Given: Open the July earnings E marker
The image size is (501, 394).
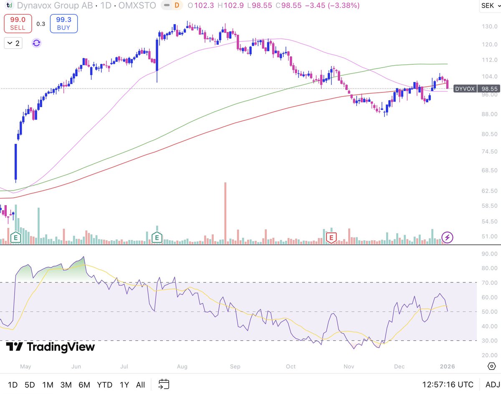Looking at the screenshot, I should pos(157,237).
